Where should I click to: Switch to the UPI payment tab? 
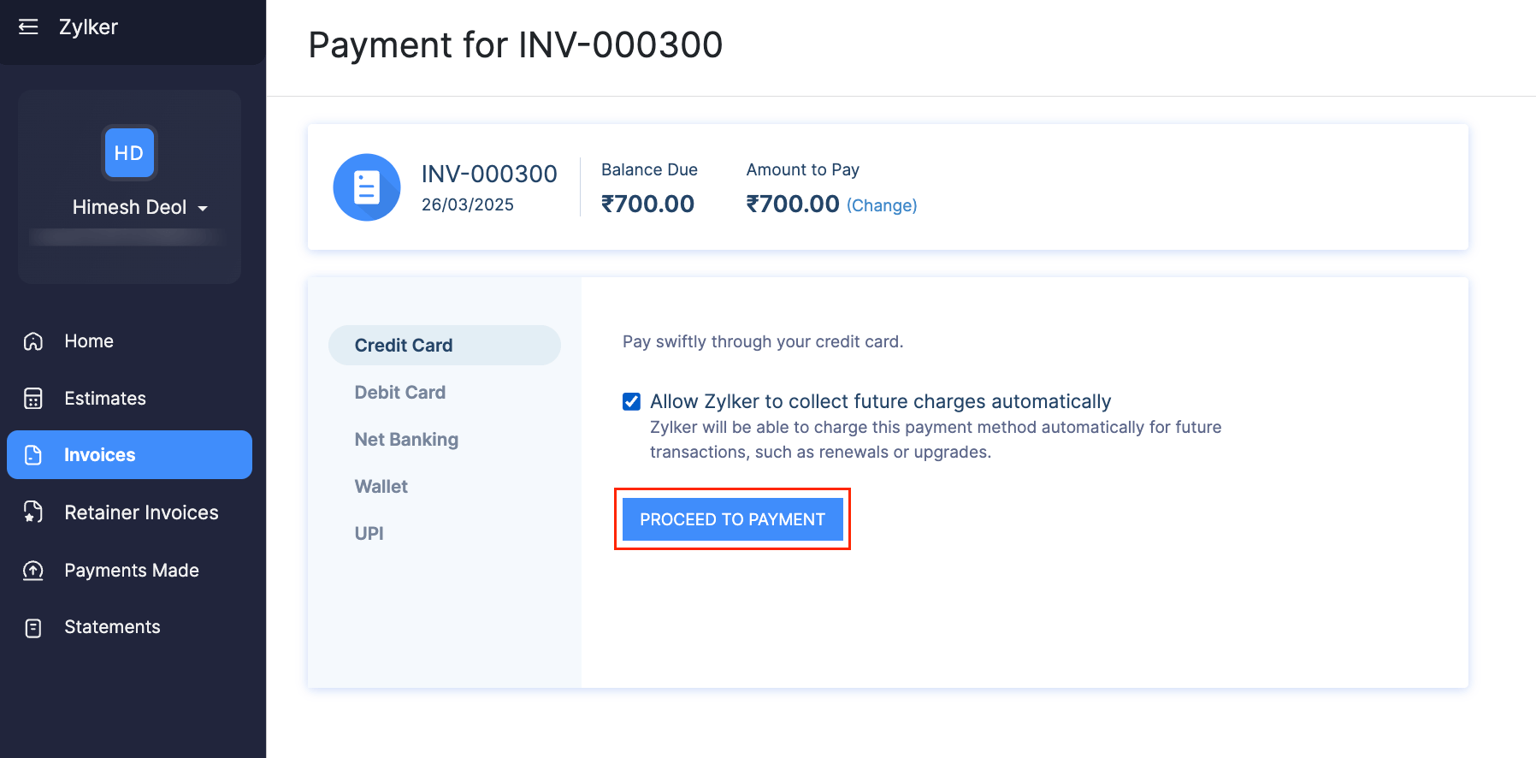(369, 533)
